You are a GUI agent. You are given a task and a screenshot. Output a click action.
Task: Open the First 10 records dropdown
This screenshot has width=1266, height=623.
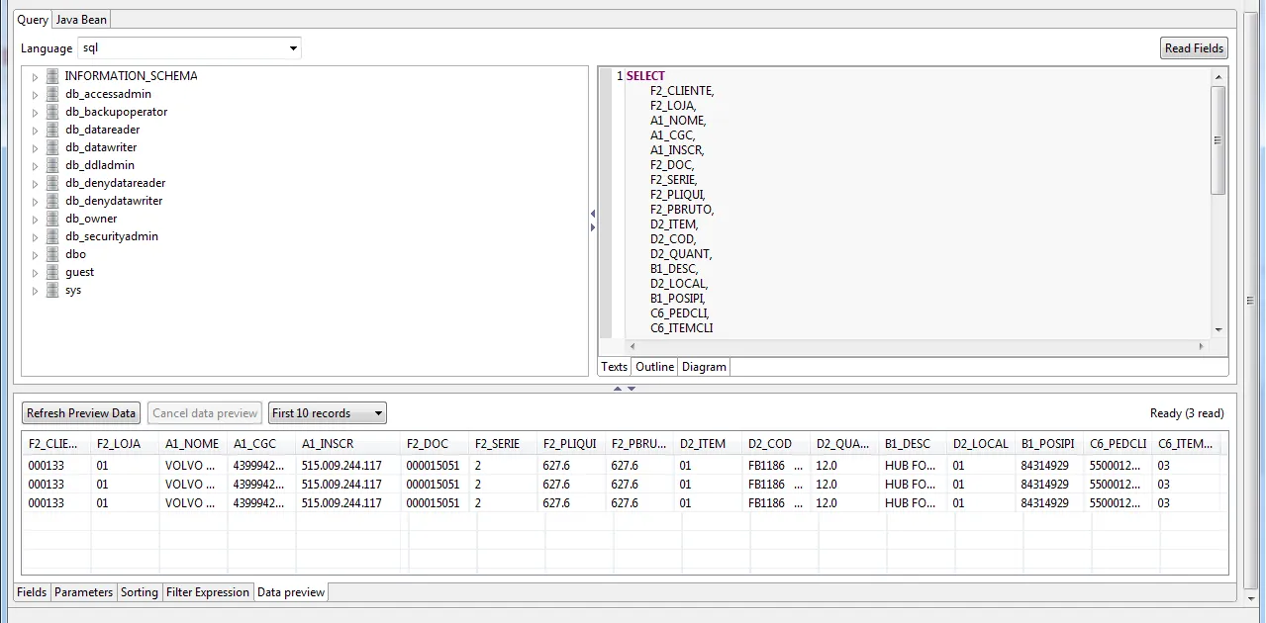click(328, 413)
